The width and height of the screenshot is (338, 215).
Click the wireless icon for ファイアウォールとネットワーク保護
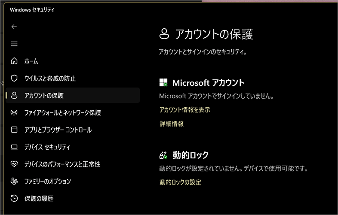point(14,112)
